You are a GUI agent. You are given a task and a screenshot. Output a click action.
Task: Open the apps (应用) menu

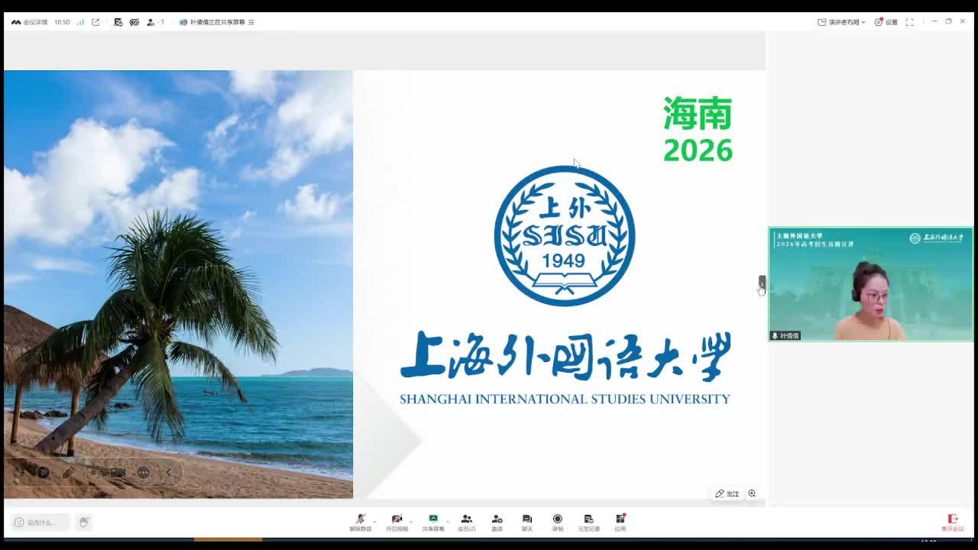tap(620, 522)
